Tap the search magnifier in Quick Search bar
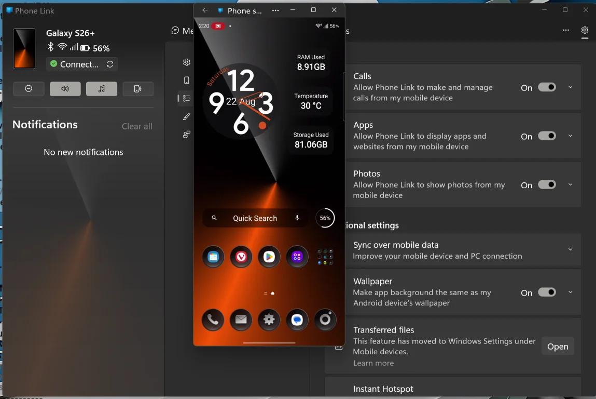Screen dimensions: 596x399 [214, 218]
